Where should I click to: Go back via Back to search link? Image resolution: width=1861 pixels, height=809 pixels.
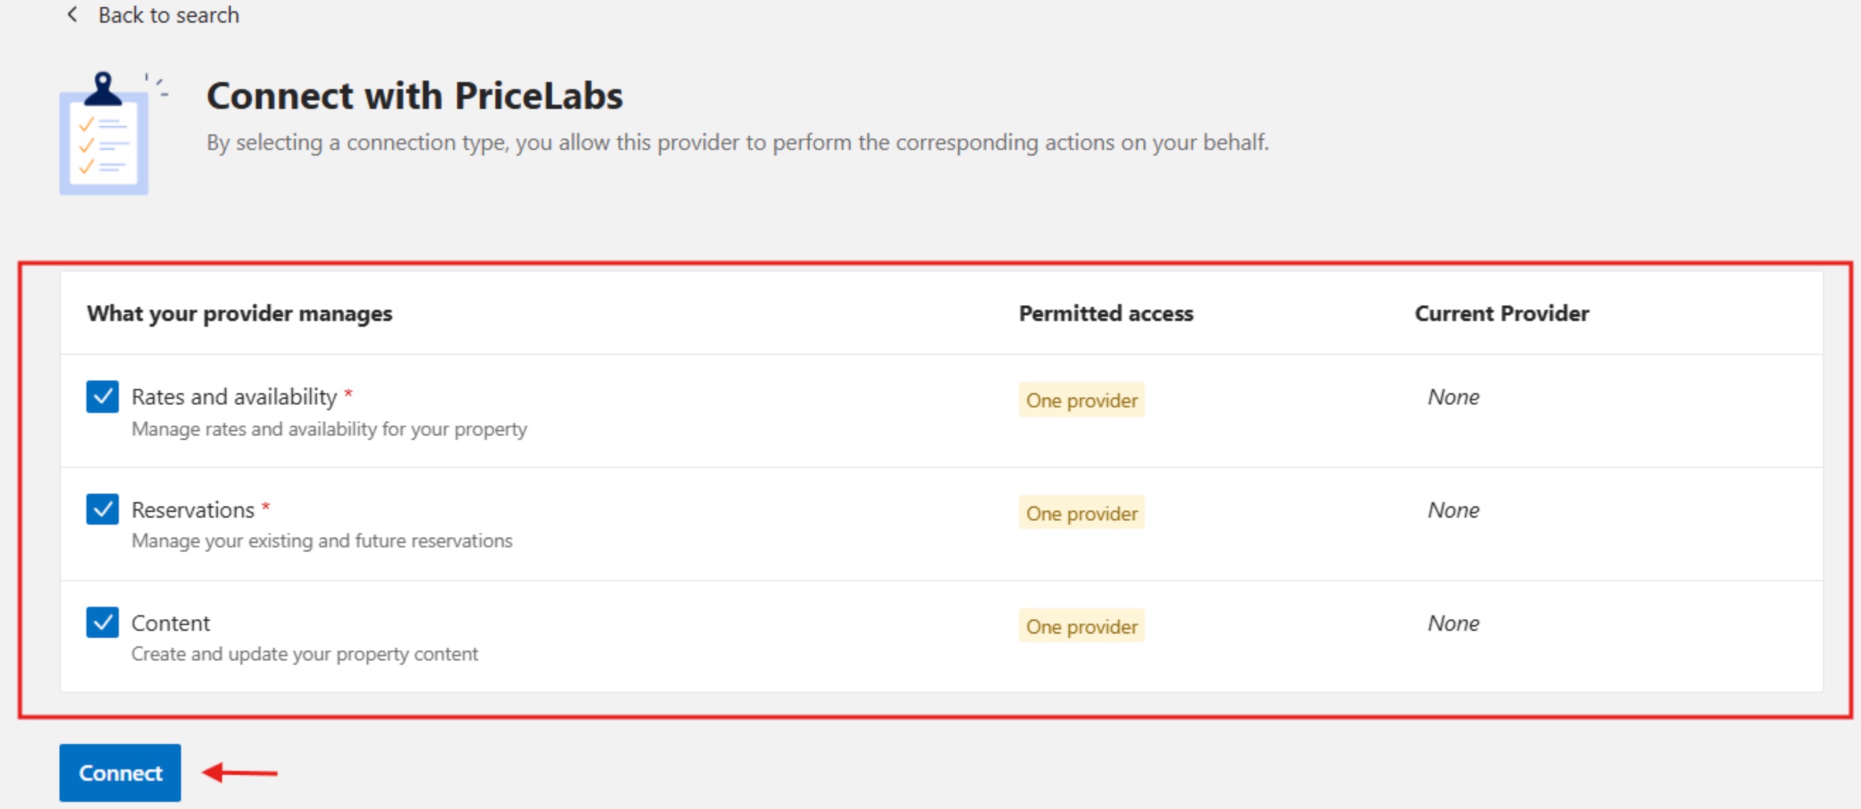pos(168,14)
